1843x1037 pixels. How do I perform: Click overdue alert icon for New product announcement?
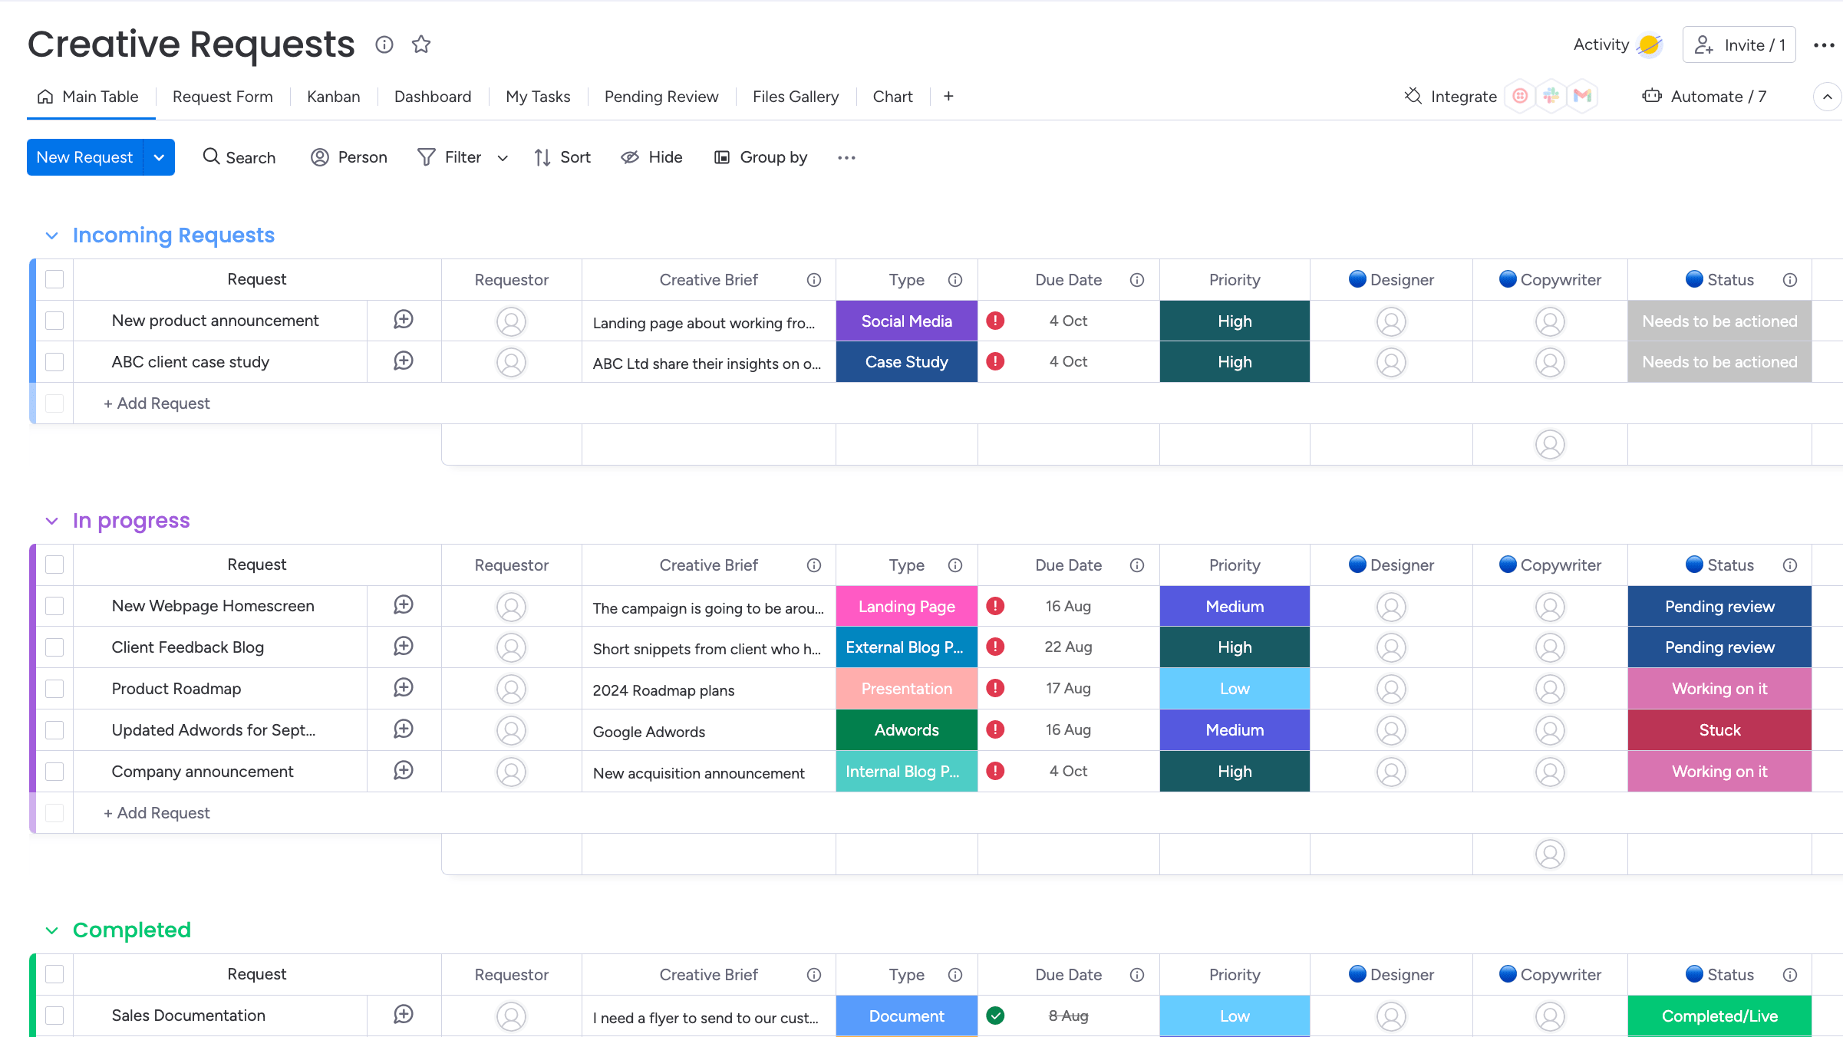coord(995,321)
